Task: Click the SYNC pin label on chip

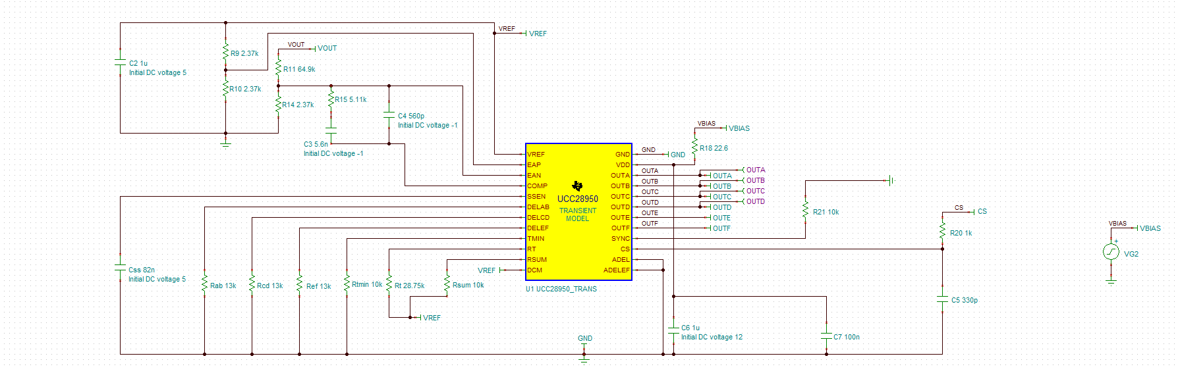Action: 621,239
